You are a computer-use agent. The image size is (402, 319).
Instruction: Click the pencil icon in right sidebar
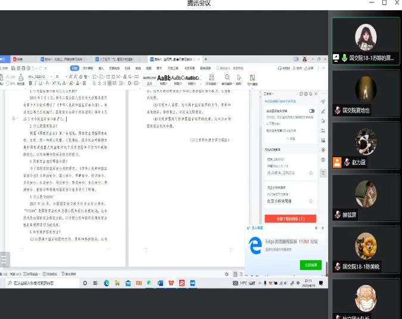click(323, 111)
